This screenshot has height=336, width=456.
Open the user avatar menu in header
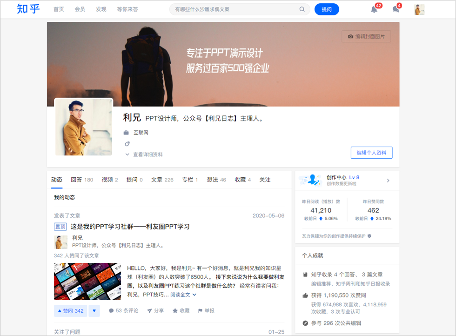(419, 10)
